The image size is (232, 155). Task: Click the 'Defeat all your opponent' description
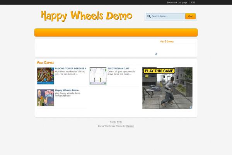pyautogui.click(x=121, y=73)
